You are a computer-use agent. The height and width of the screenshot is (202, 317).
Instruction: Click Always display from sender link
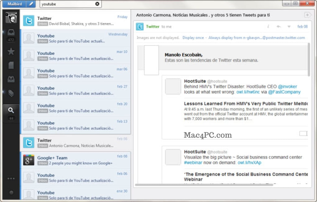pyautogui.click(x=256, y=38)
